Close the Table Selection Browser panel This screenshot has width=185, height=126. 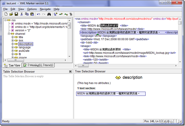[x=70, y=72]
